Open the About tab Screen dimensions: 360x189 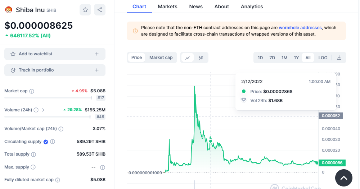[x=221, y=6]
